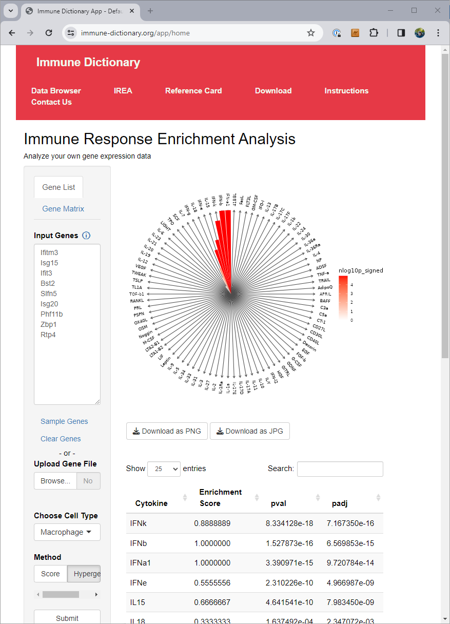The width and height of the screenshot is (450, 624).
Task: Sort table by Cytokine column arrows
Action: (x=185, y=498)
